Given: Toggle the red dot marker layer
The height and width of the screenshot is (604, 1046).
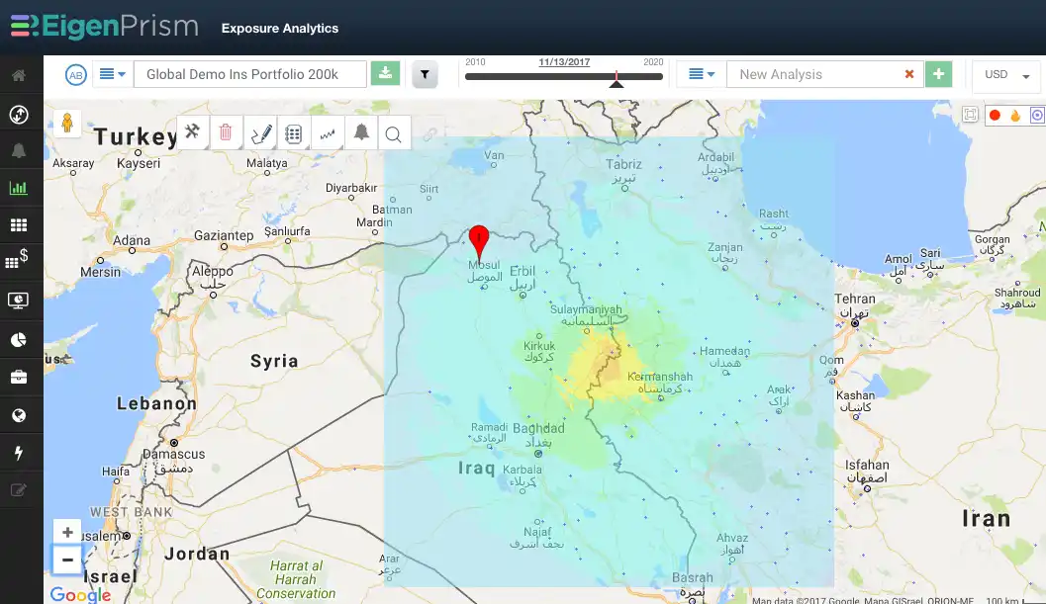Looking at the screenshot, I should tap(995, 115).
